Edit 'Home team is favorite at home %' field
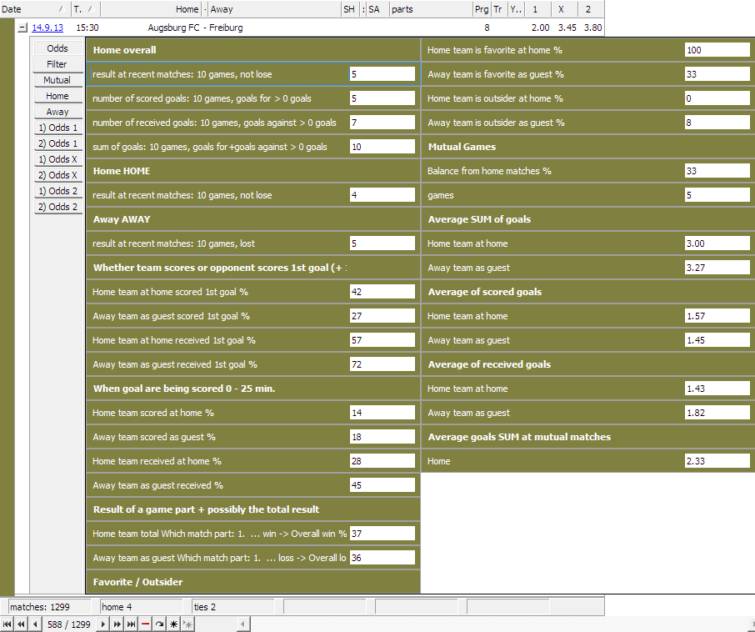 pos(717,50)
